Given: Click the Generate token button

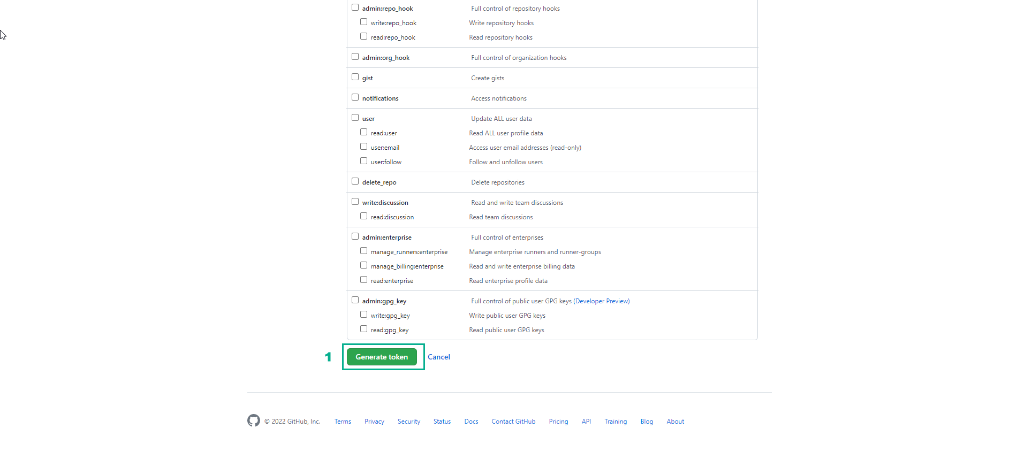Looking at the screenshot, I should coord(382,357).
